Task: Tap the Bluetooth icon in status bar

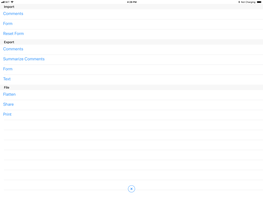Action: (239, 2)
